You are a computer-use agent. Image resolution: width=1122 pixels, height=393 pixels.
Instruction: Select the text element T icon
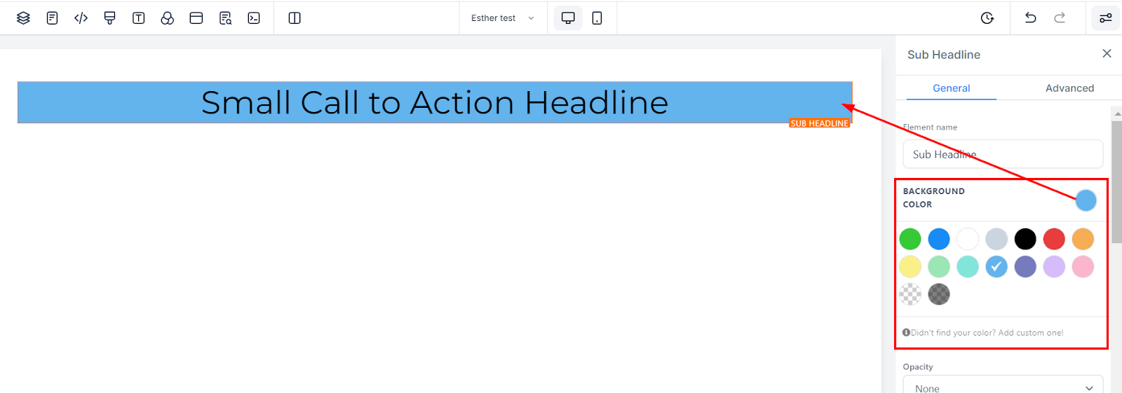[x=138, y=18]
